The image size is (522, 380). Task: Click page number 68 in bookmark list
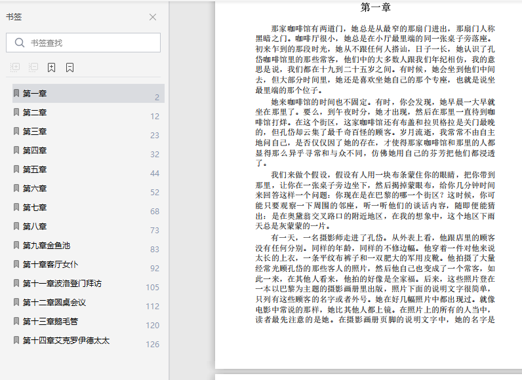155,211
